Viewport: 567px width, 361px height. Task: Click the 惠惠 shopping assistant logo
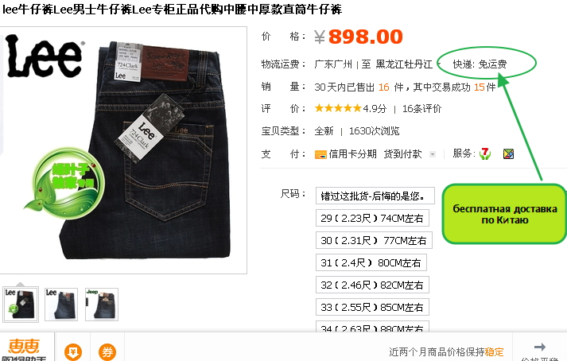(24, 349)
